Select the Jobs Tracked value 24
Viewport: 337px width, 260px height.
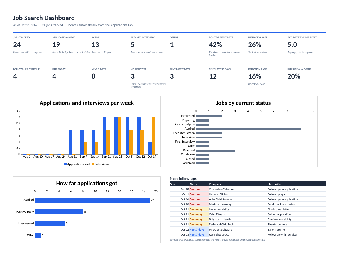pyautogui.click(x=17, y=45)
